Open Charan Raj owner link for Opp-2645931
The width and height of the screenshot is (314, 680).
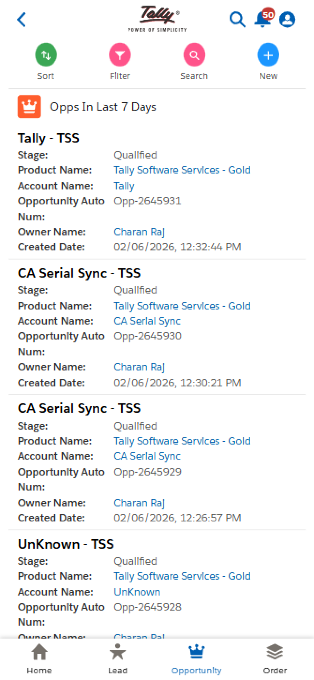pos(139,232)
